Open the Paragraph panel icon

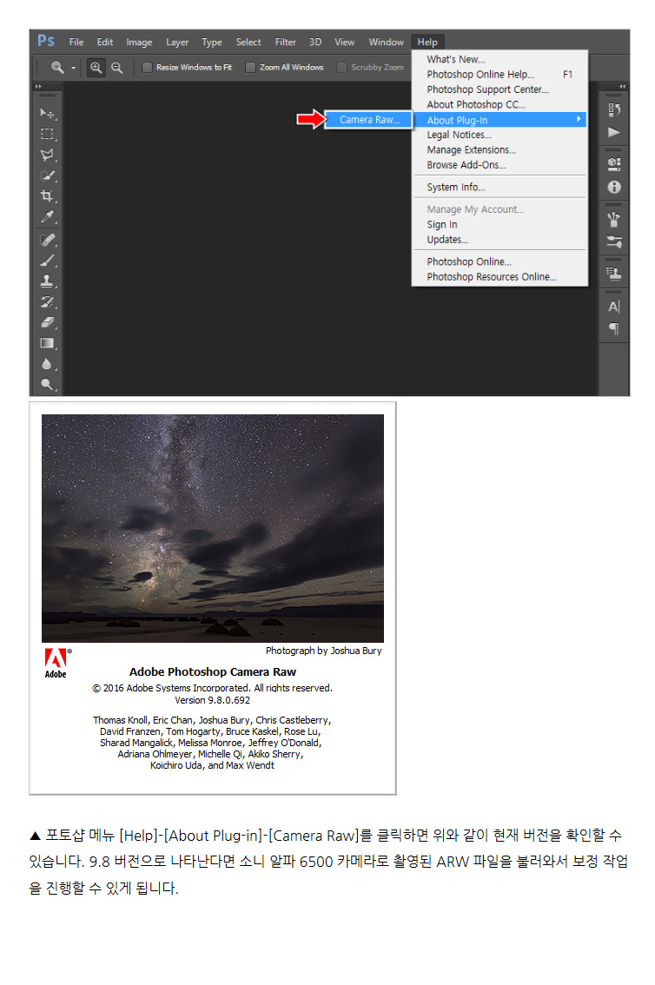(614, 328)
